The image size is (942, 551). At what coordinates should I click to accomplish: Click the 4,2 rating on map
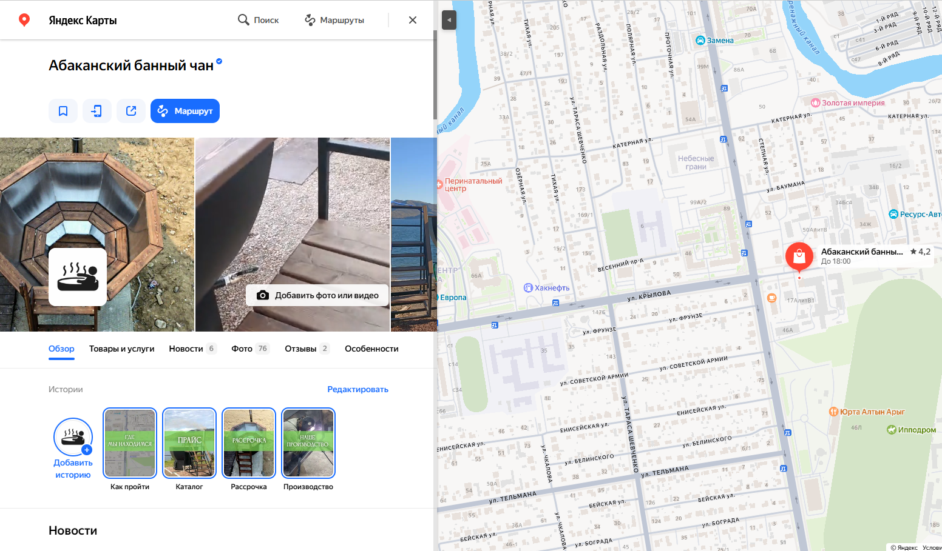920,252
